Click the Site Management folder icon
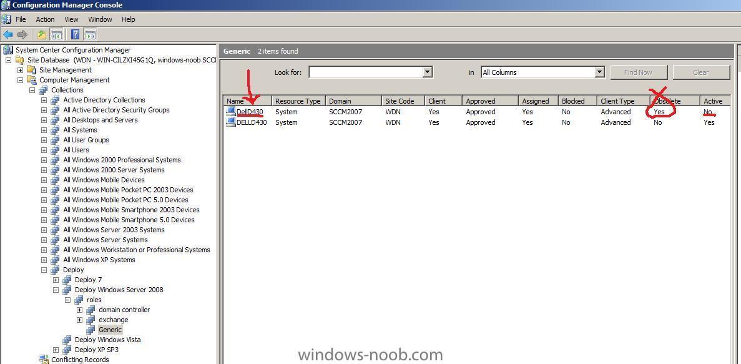 32,70
